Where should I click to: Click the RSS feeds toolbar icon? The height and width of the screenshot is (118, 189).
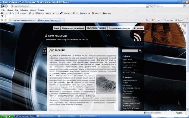coord(152,20)
